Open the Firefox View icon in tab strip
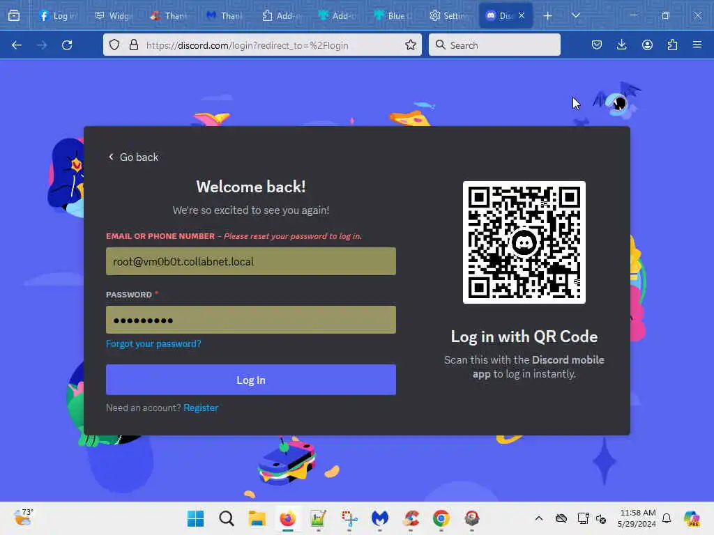Image resolution: width=714 pixels, height=535 pixels. [14, 15]
